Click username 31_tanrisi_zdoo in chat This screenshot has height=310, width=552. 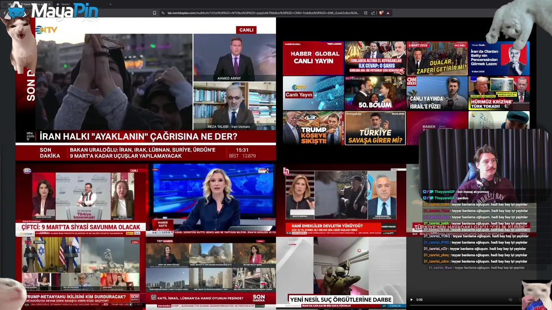pos(436,261)
